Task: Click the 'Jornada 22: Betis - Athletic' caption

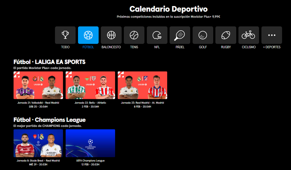Action: point(90,103)
